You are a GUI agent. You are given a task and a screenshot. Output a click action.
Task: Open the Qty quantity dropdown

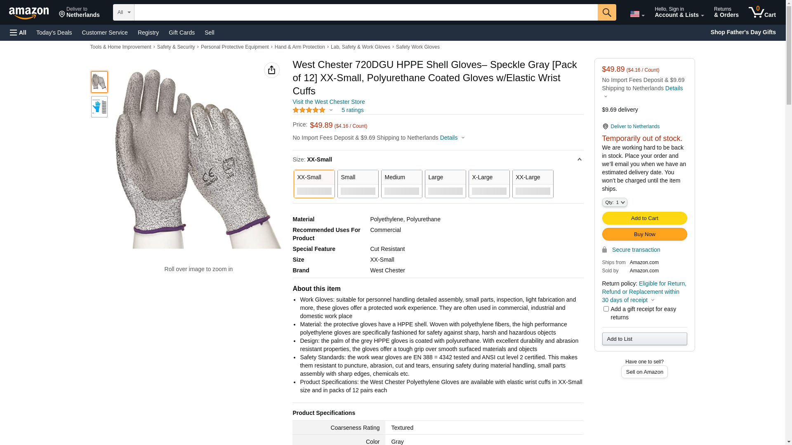[614, 202]
